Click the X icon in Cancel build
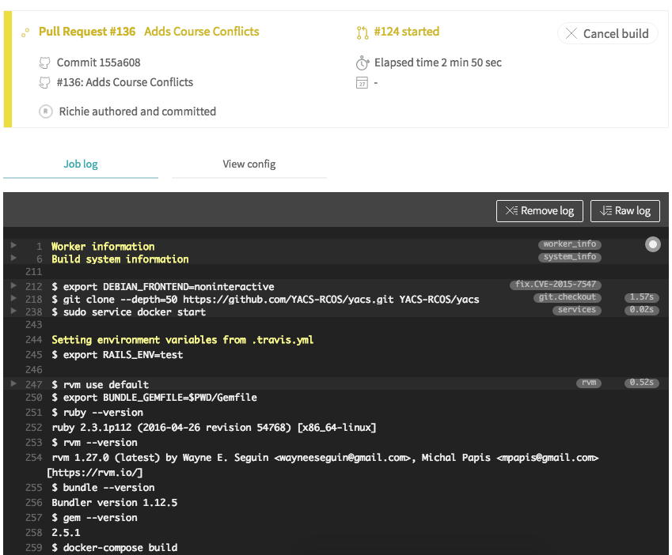This screenshot has width=672, height=555. pos(571,33)
